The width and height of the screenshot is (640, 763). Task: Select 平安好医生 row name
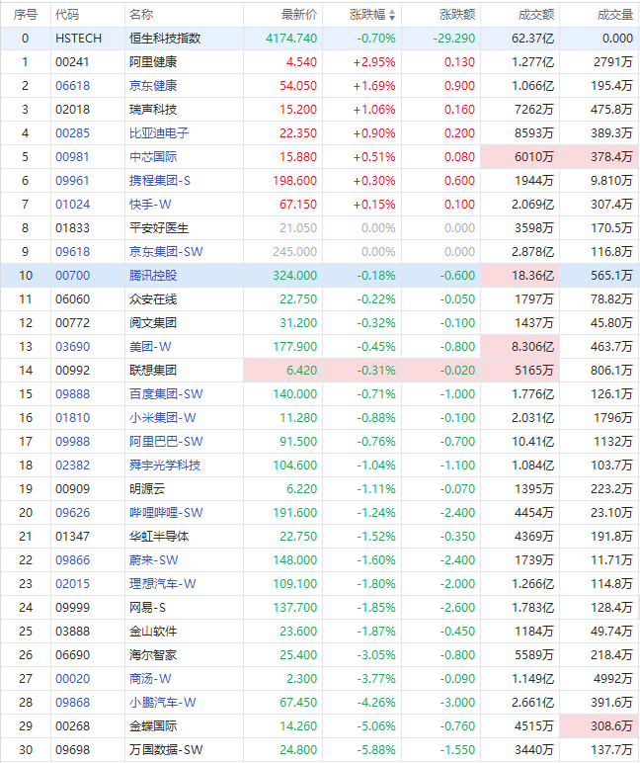tap(159, 228)
